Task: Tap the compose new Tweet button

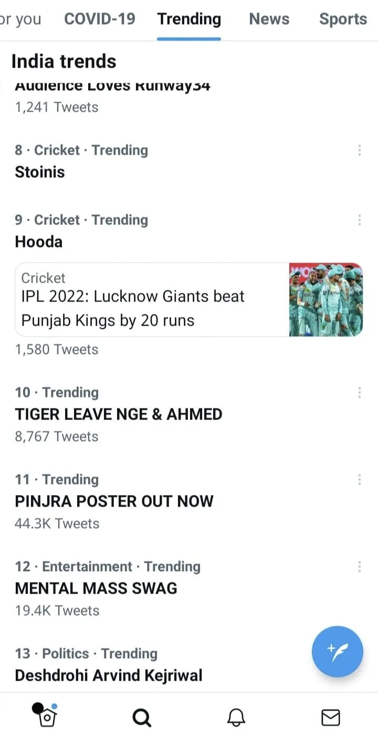Action: click(337, 652)
